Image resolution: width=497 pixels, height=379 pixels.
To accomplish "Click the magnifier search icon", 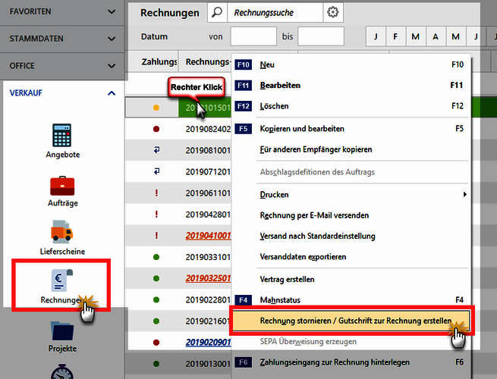I will [x=217, y=12].
